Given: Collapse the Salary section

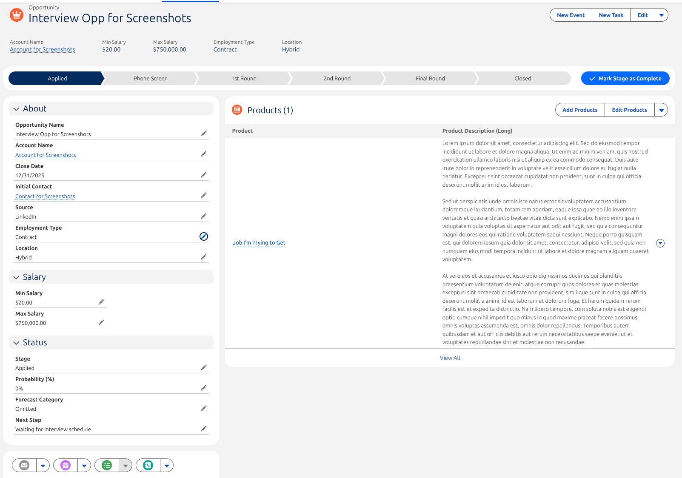Looking at the screenshot, I should (16, 277).
